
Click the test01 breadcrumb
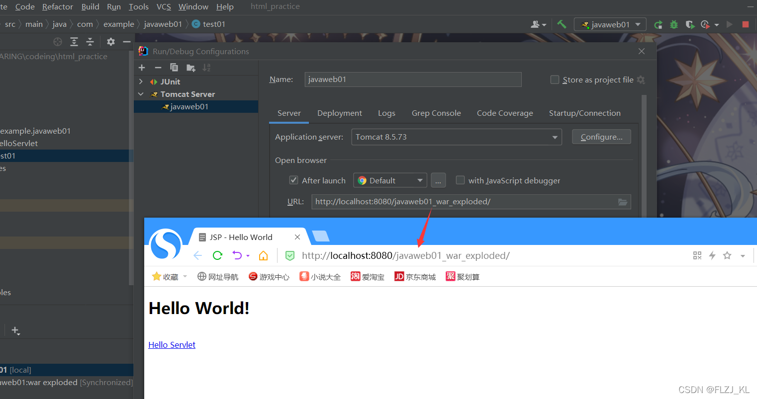tap(208, 24)
